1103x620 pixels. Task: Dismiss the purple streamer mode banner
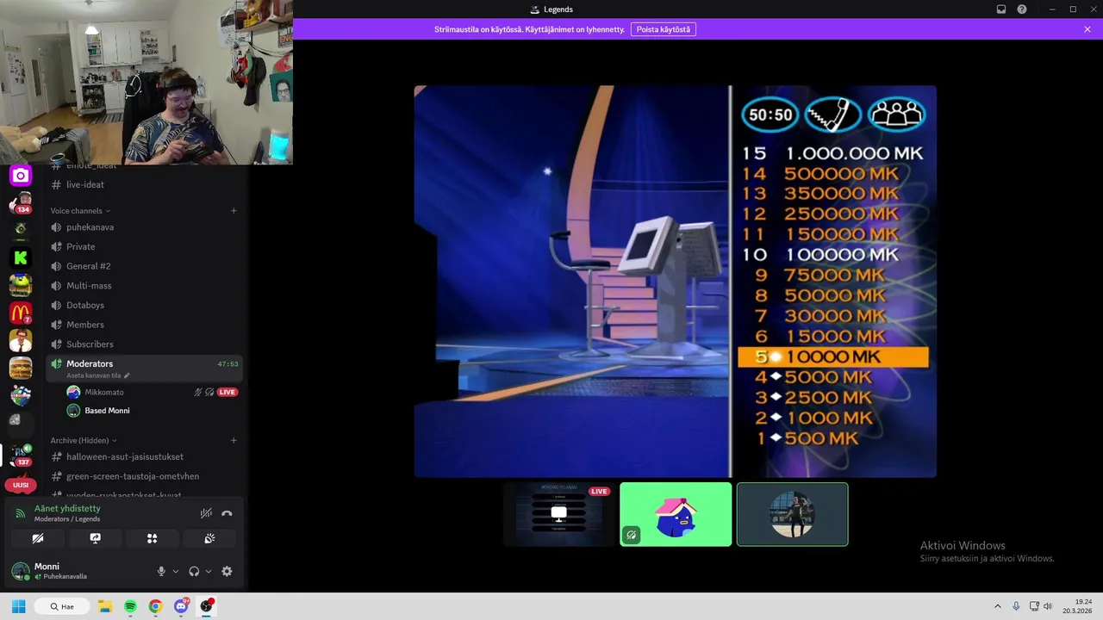[1087, 29]
